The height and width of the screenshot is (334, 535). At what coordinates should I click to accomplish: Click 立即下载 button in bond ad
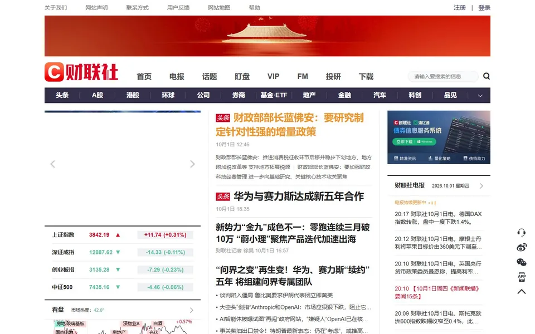[414, 141]
